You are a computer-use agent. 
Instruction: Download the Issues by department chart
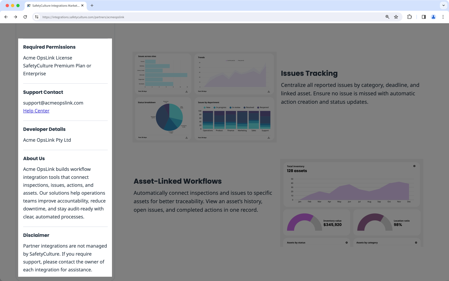click(269, 138)
